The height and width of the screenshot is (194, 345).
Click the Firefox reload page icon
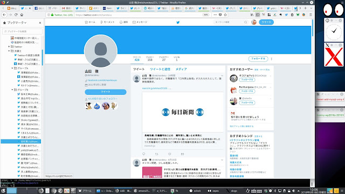16,15
